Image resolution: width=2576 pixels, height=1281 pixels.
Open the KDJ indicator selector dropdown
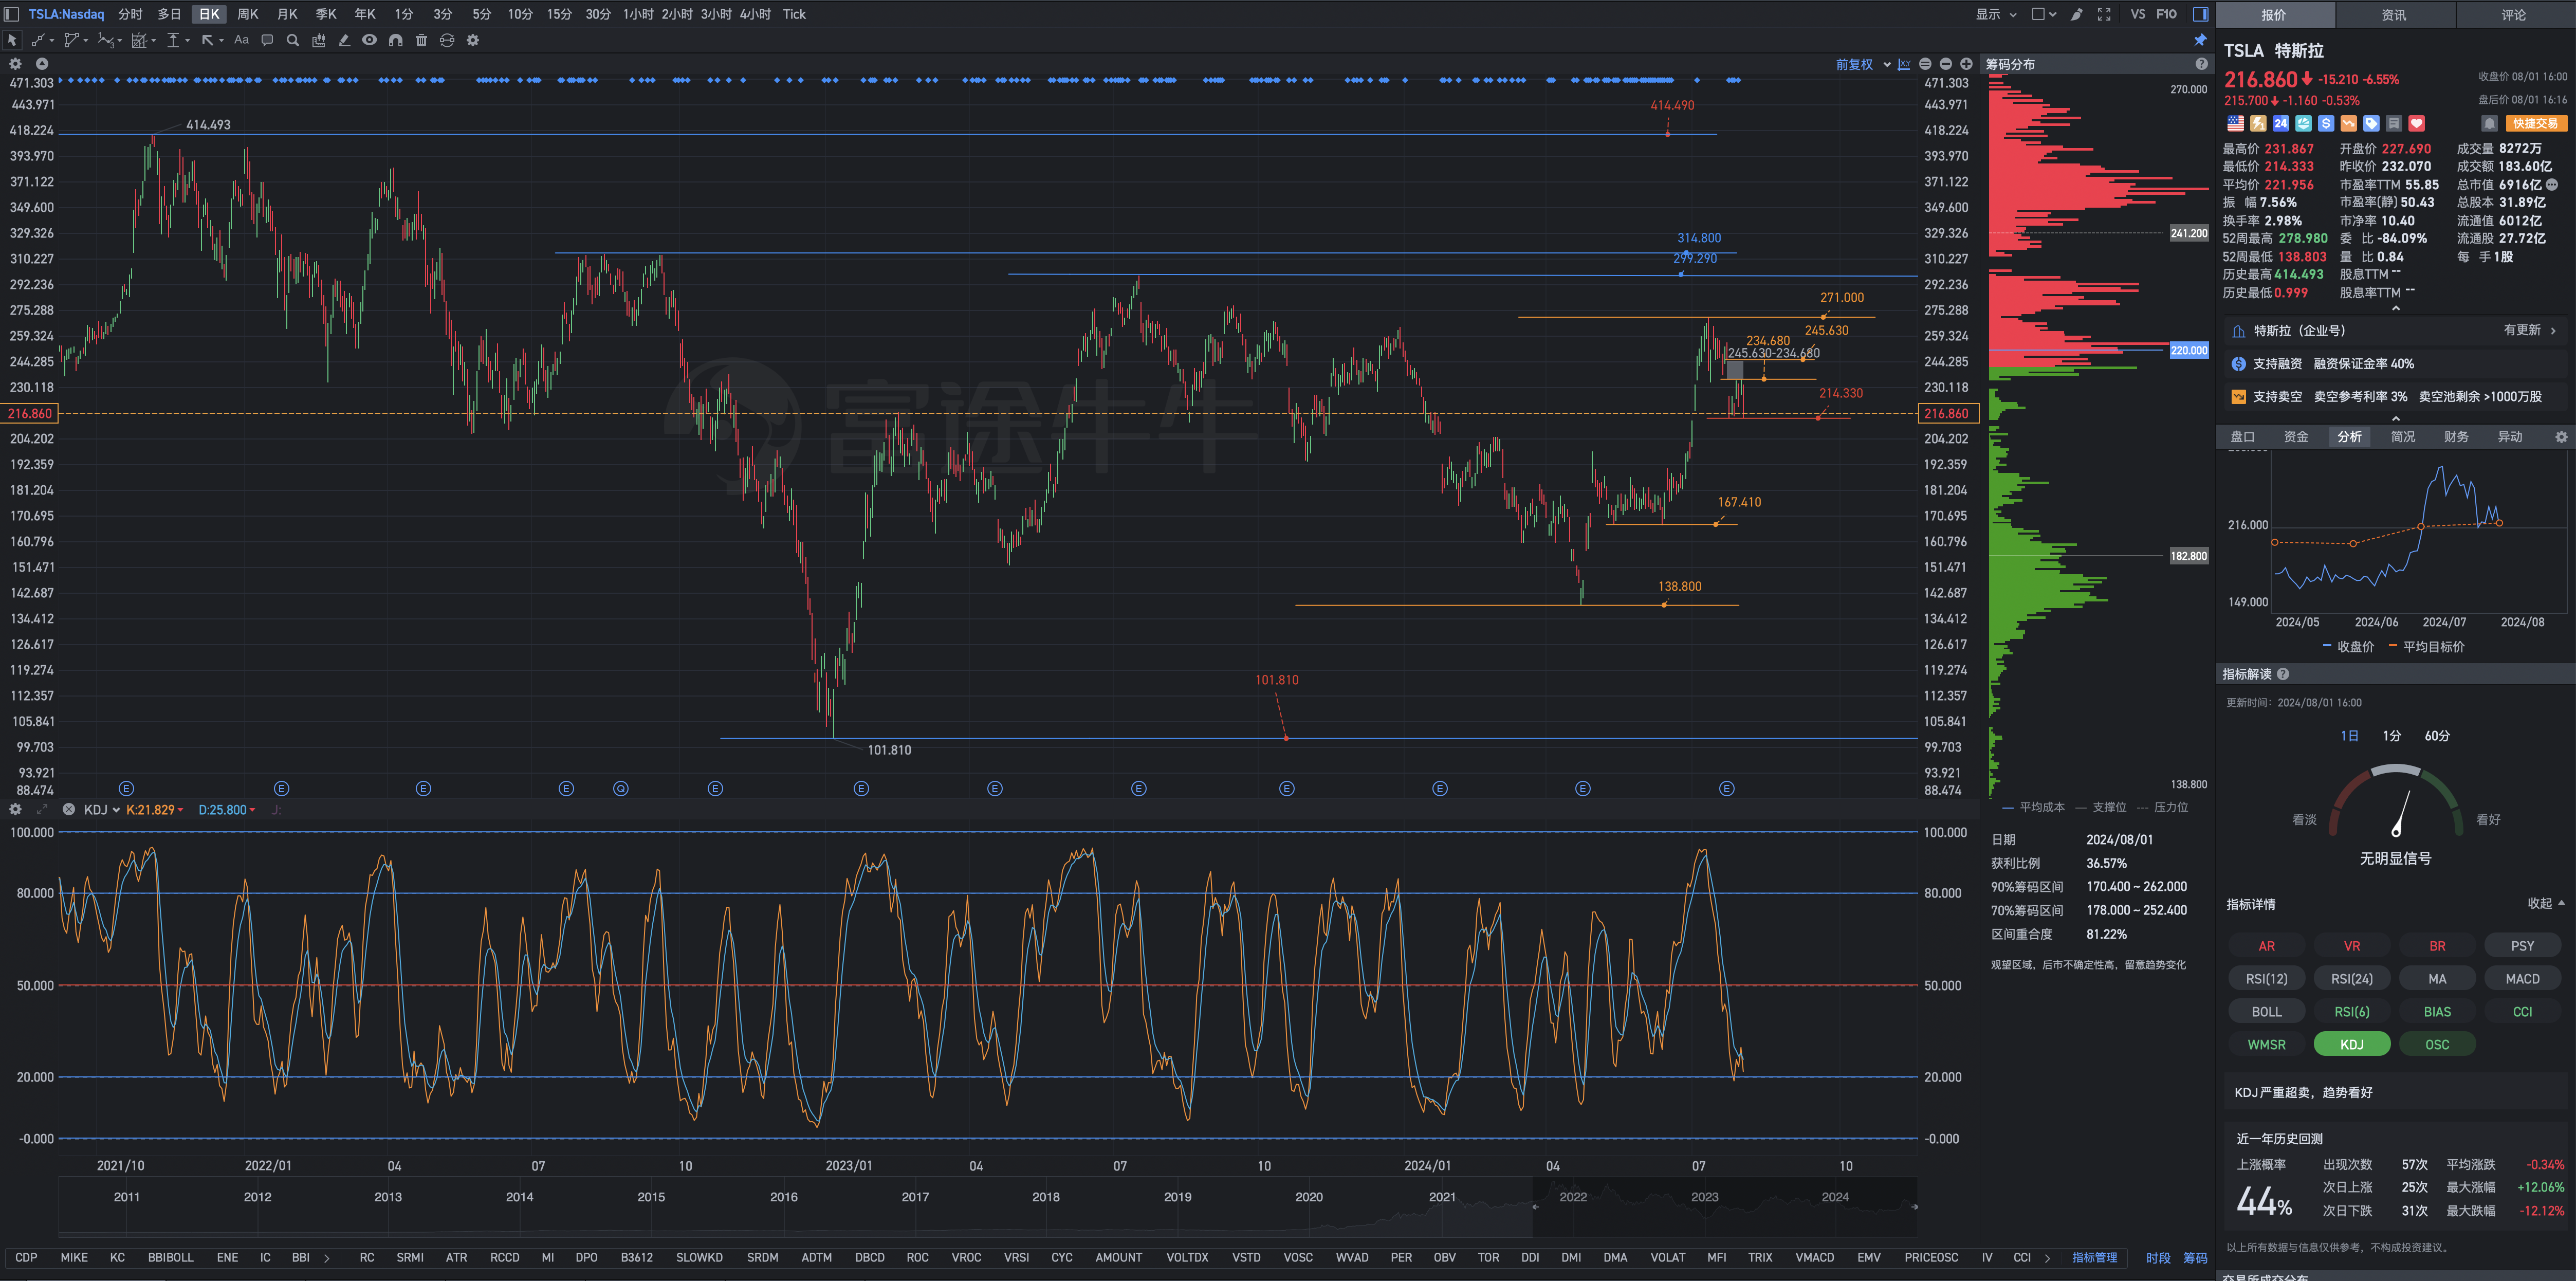[102, 810]
